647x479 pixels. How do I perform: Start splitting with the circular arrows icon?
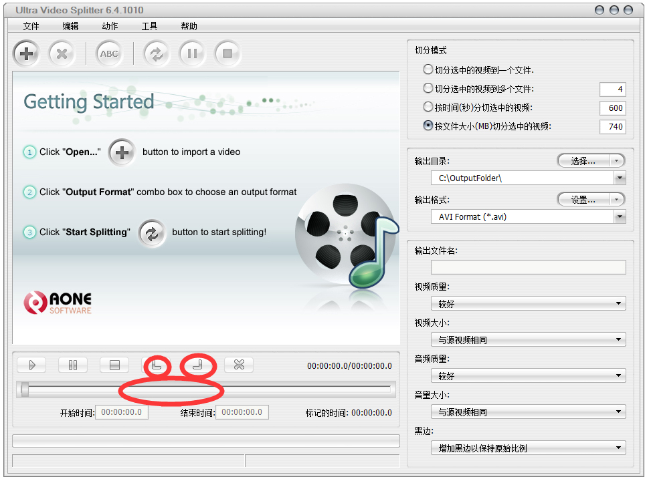[x=157, y=54]
